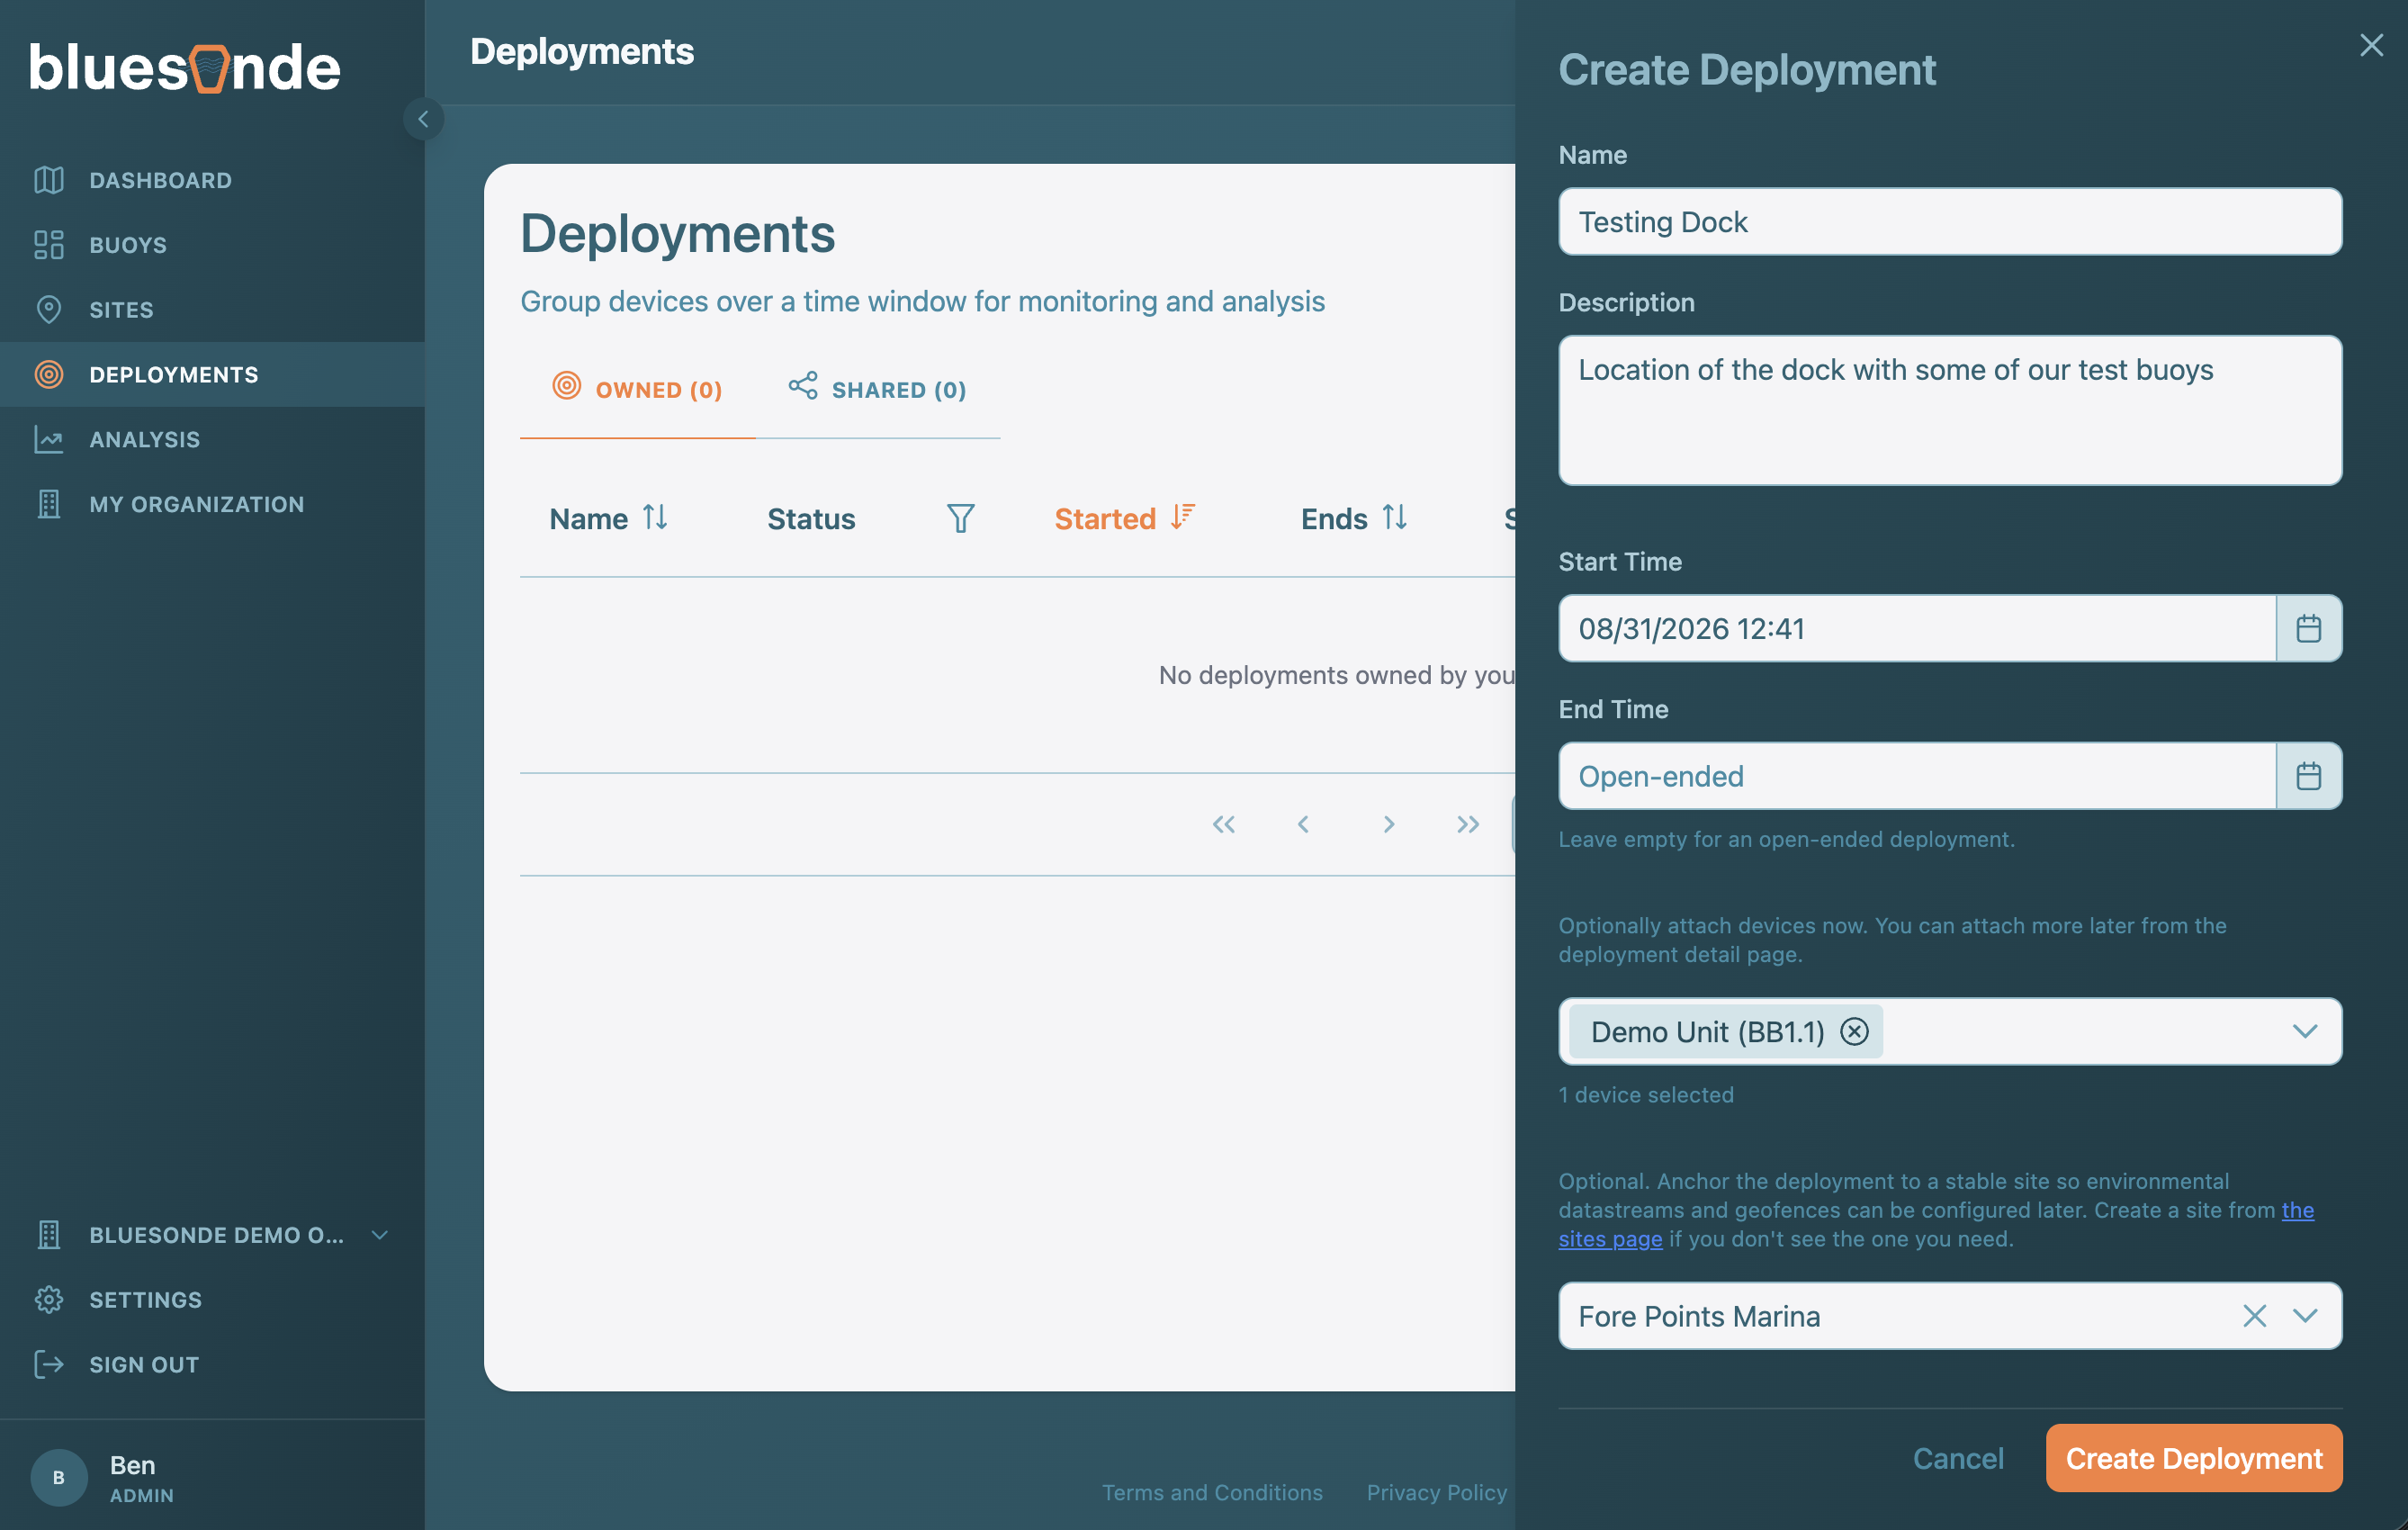Image resolution: width=2408 pixels, height=1530 pixels.
Task: Click the Create Deployment button
Action: [2193, 1458]
